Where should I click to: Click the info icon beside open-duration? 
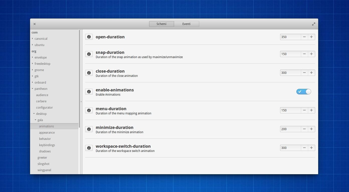[x=89, y=37]
